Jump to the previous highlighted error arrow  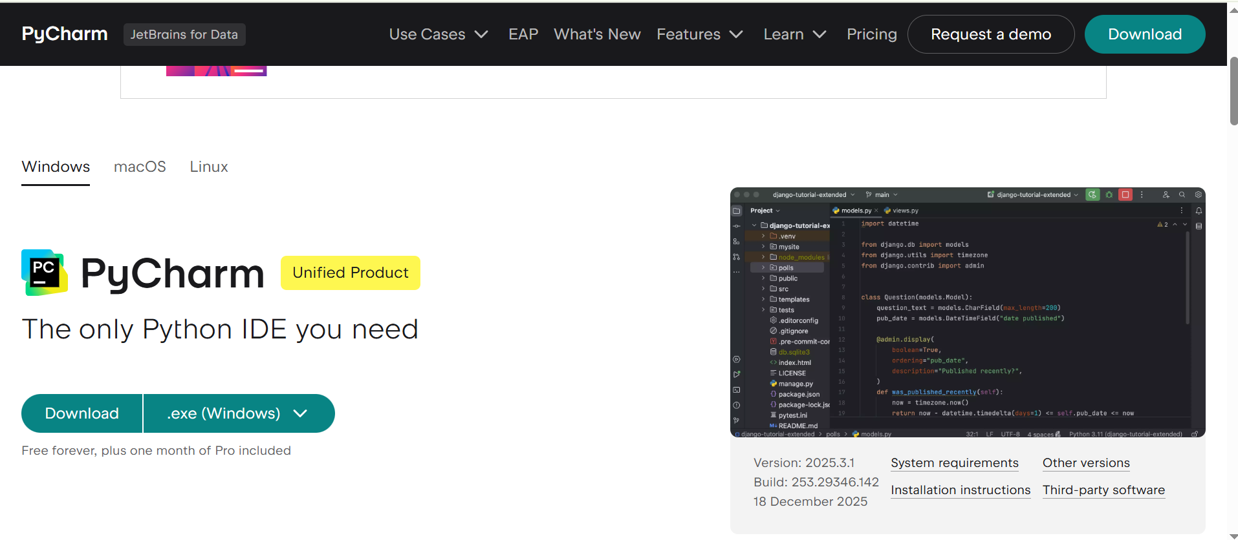(x=1175, y=224)
